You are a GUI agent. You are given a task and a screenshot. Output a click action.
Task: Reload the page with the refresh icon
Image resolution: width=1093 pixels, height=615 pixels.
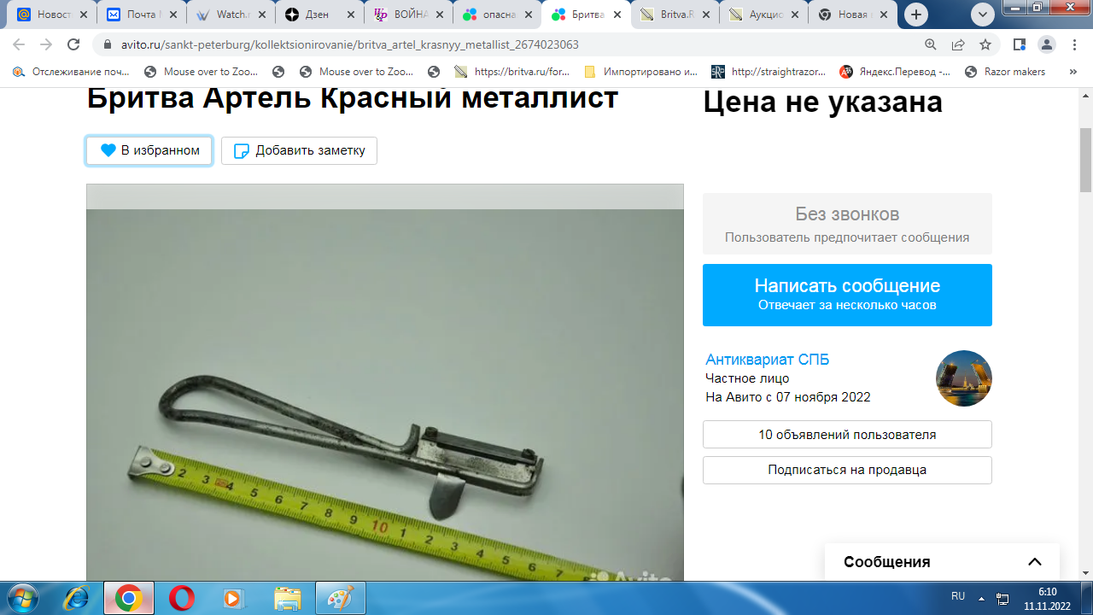pyautogui.click(x=73, y=44)
